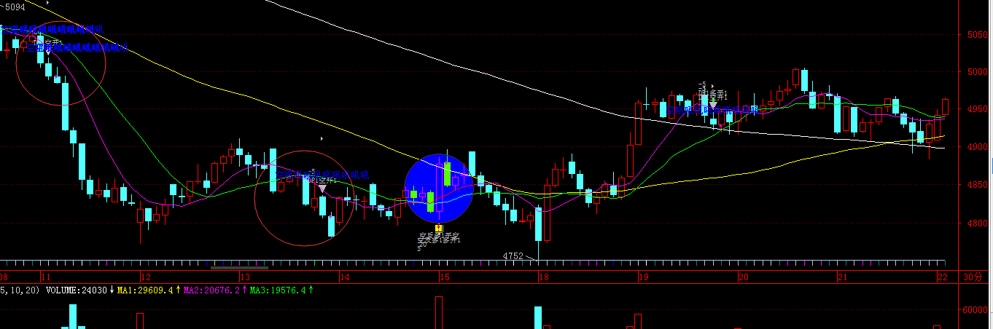
Task: Click date 14 on the time axis
Action: coord(344,277)
